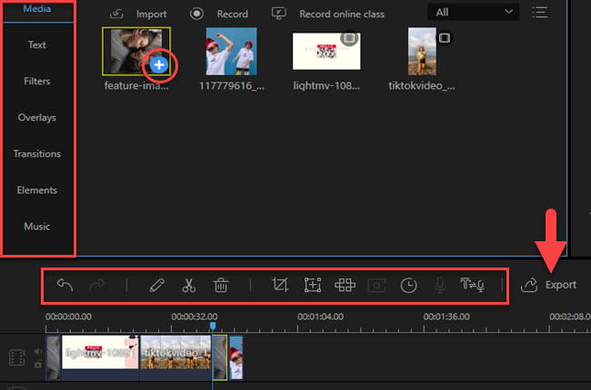591x390 pixels.
Task: Set duration with the clock icon
Action: [408, 286]
